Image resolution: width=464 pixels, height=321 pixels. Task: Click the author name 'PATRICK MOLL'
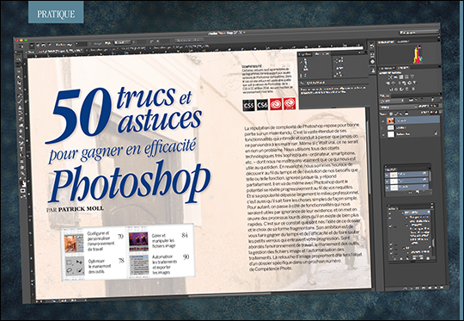[81, 209]
